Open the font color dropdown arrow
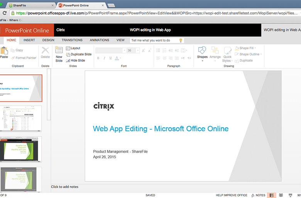 tap(120, 58)
